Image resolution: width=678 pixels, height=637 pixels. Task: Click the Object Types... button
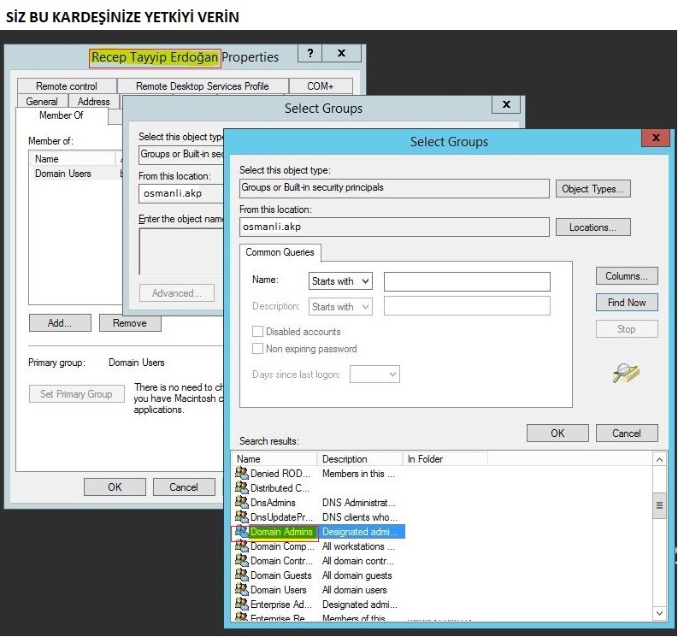593,189
